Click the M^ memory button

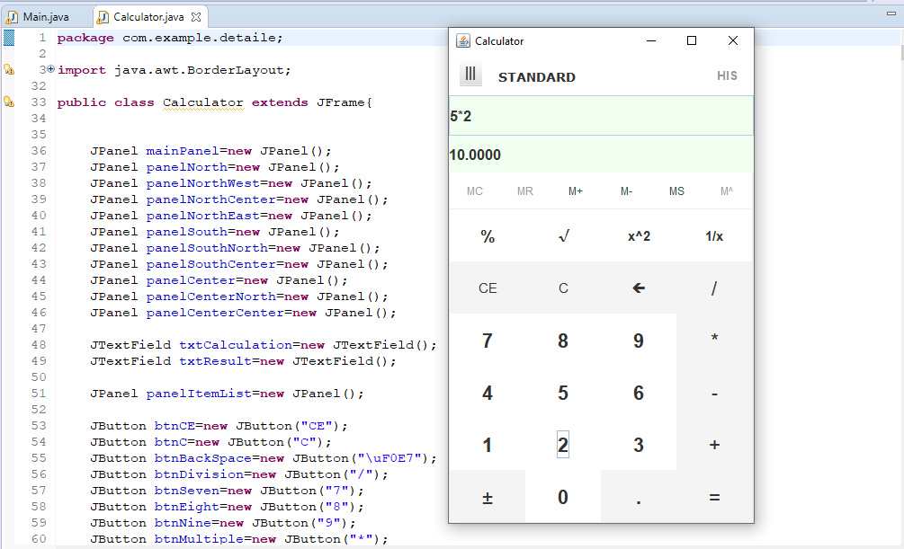727,191
